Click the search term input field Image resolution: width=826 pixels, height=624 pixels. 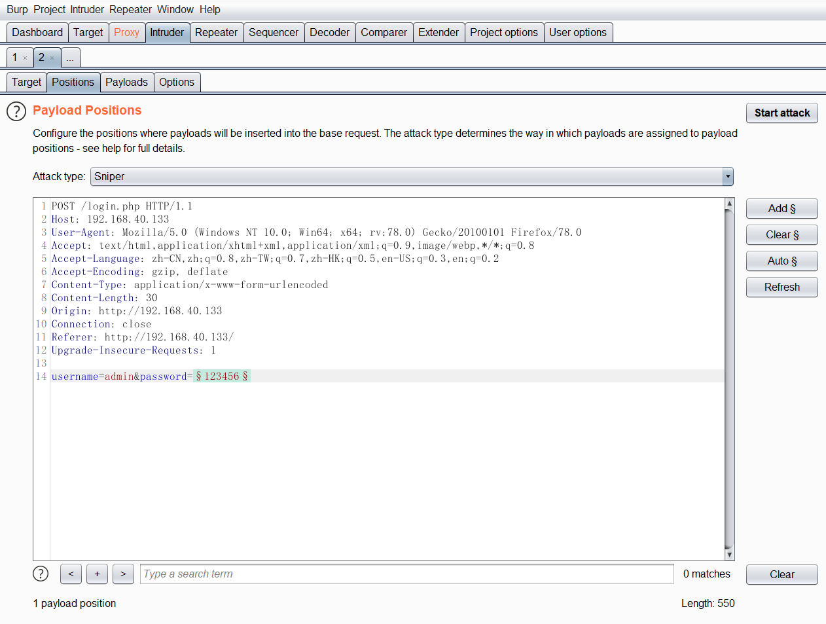(406, 574)
